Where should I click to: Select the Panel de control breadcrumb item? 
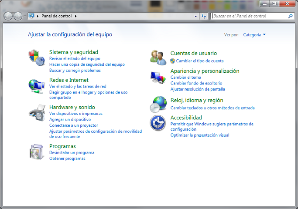click(x=57, y=16)
